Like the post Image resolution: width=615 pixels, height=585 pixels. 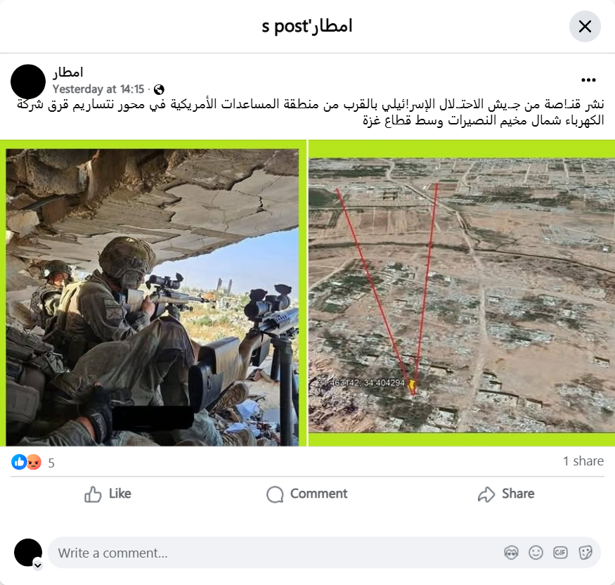click(108, 494)
